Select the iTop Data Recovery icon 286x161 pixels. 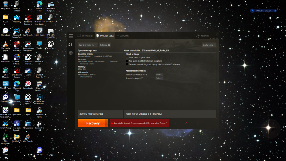click(x=17, y=126)
